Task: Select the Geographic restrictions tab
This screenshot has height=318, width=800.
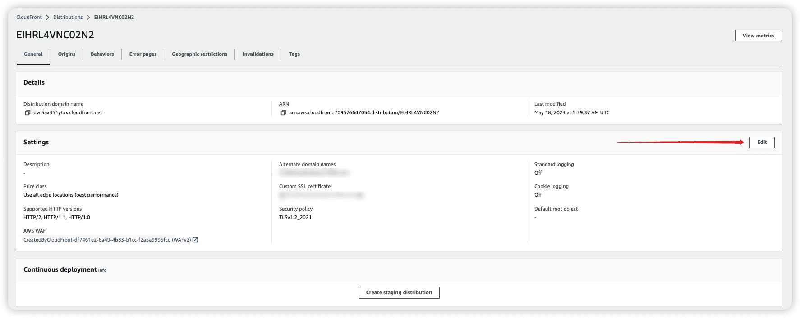Action: tap(200, 54)
